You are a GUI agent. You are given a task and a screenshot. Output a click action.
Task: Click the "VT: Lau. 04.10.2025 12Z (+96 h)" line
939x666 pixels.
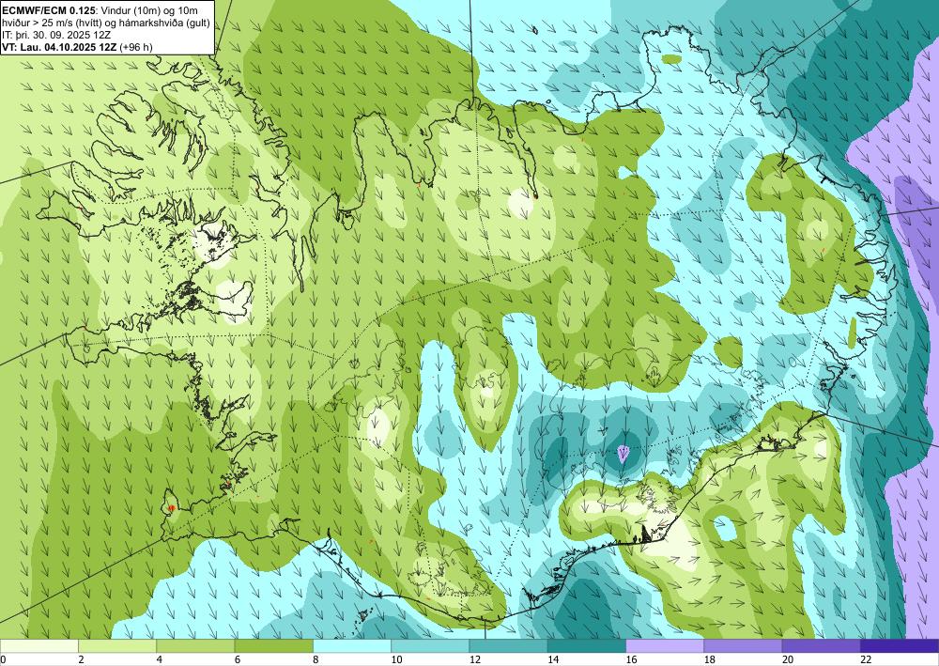pos(77,47)
